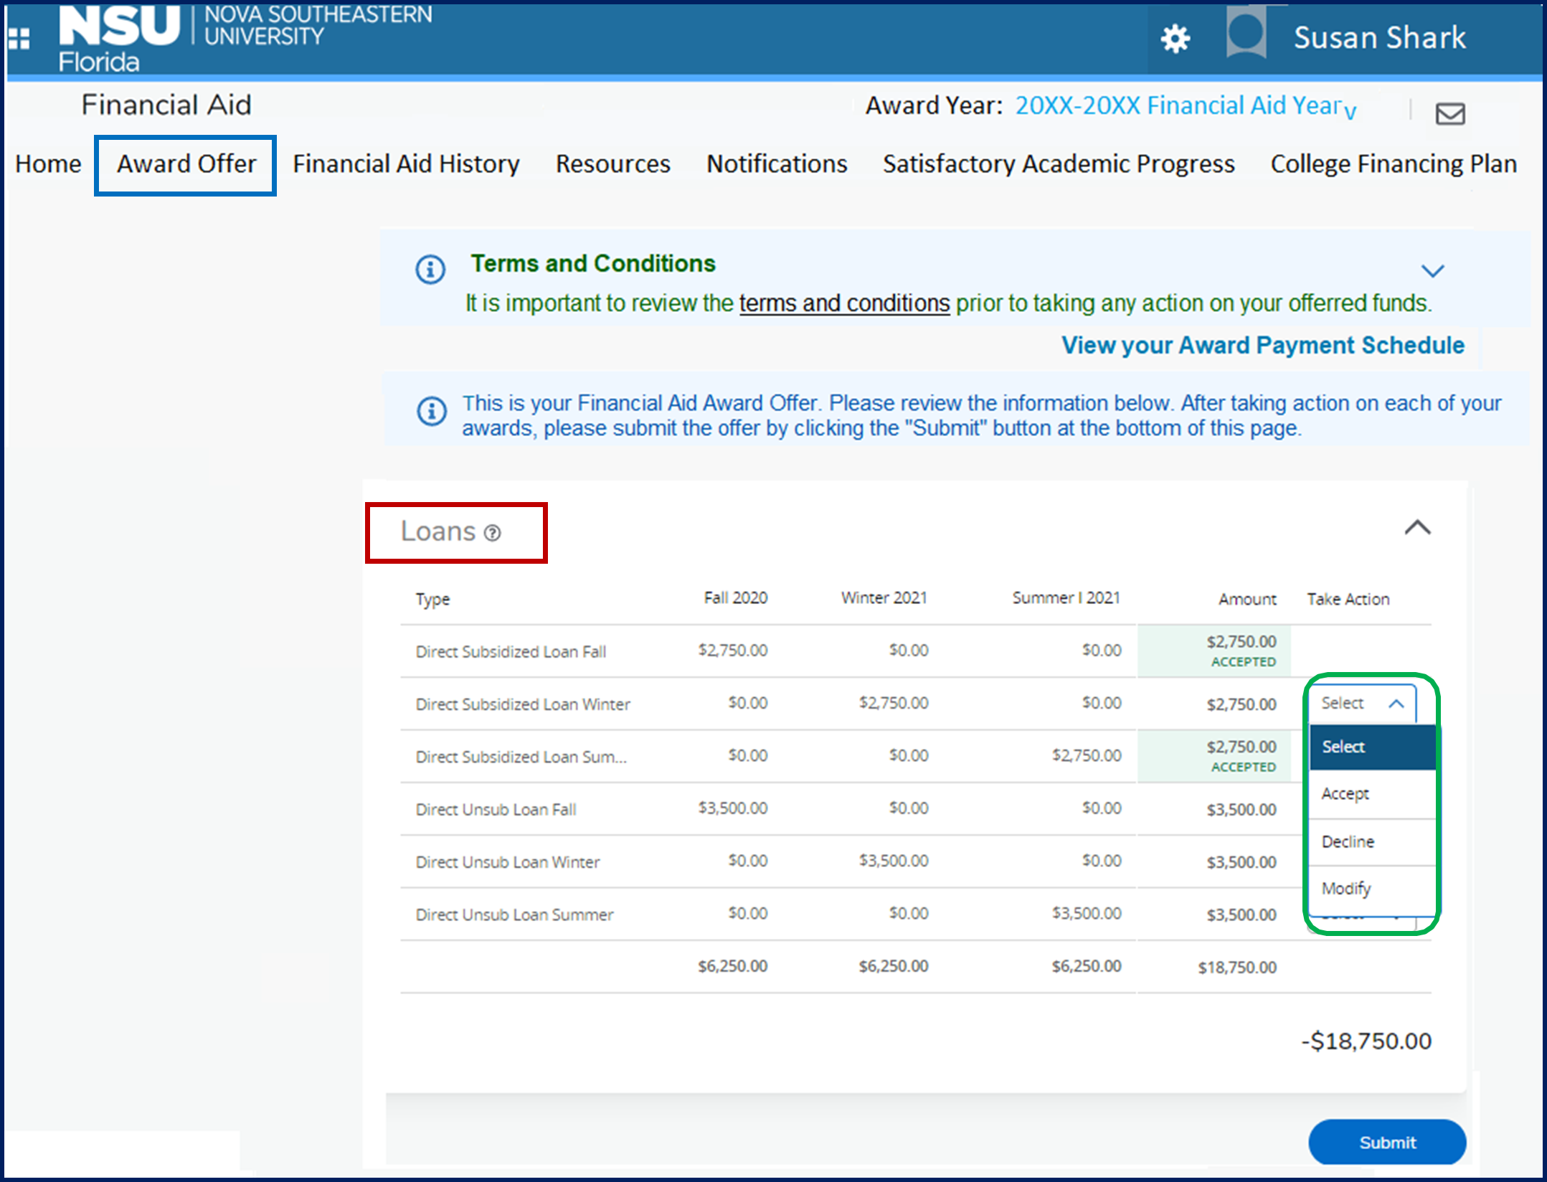Image resolution: width=1547 pixels, height=1182 pixels.
Task: Open the envelope messages icon
Action: click(x=1449, y=113)
